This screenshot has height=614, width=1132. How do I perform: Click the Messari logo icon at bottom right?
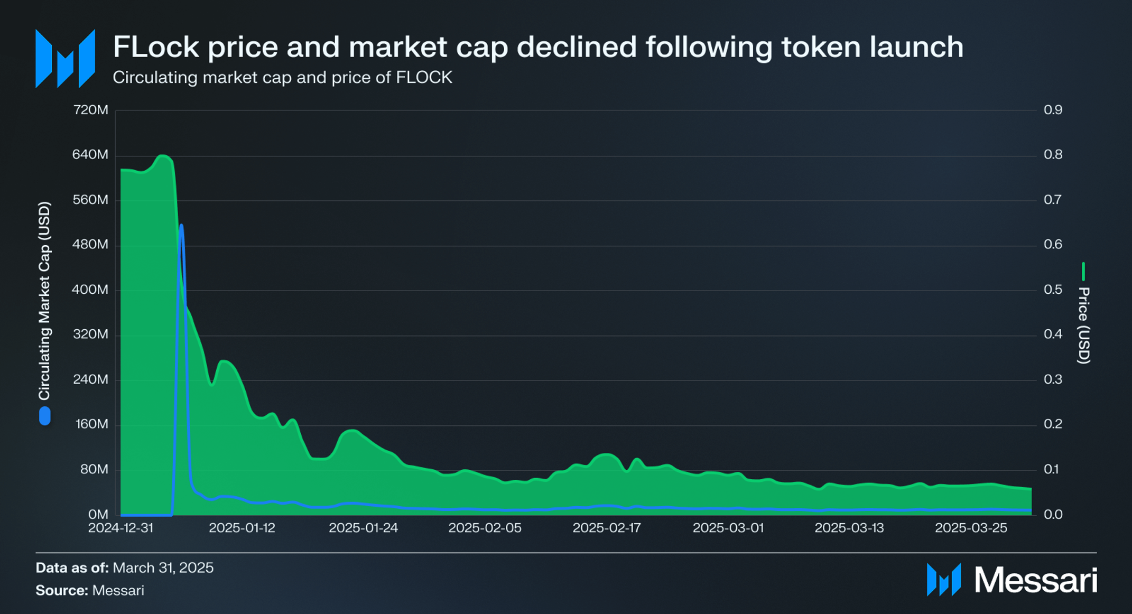(944, 580)
